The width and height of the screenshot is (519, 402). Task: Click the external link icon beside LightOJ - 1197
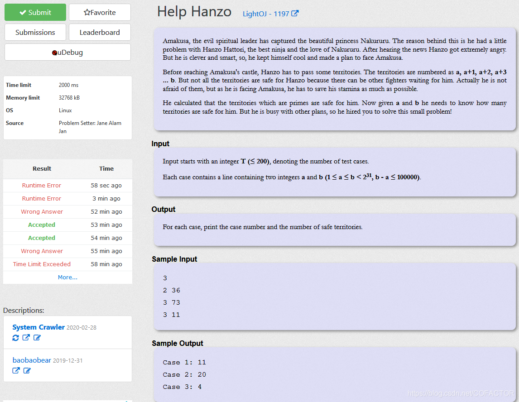(x=295, y=14)
